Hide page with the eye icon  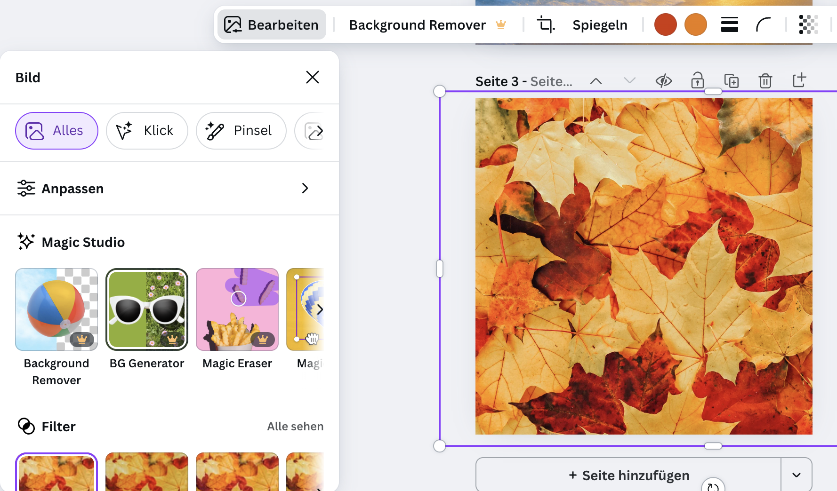tap(663, 81)
